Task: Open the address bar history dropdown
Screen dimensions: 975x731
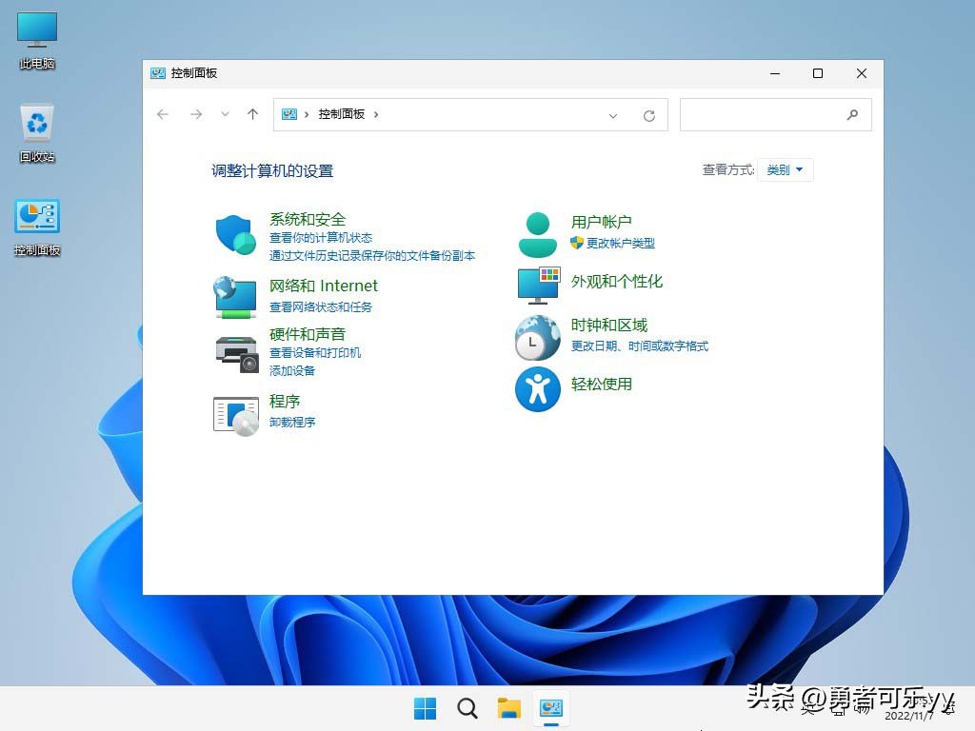Action: 614,115
